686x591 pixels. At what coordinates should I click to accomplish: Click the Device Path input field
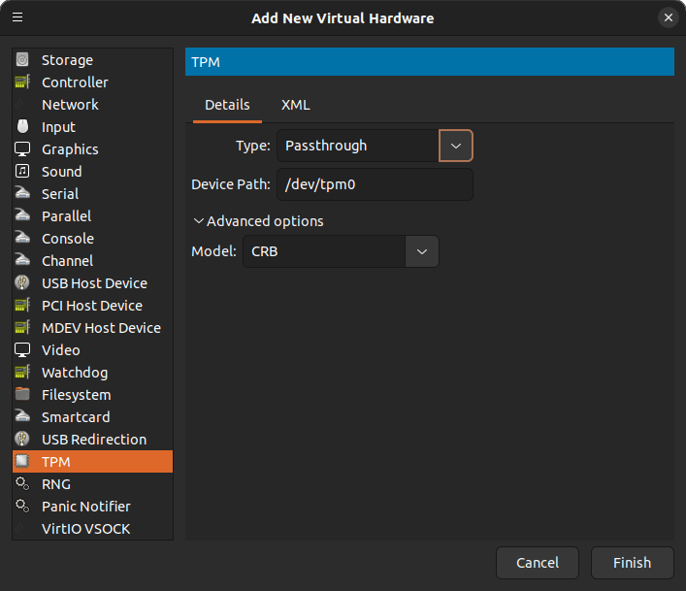375,184
